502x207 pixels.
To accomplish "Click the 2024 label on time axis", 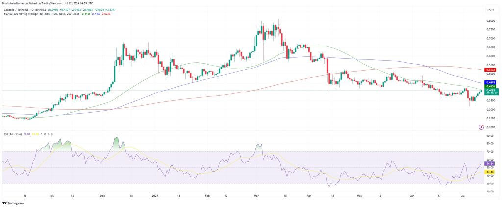I will point(154,195).
